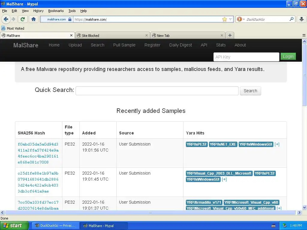The height and width of the screenshot is (230, 307).
Task: Focus the Quick Search text box
Action: 157,91
